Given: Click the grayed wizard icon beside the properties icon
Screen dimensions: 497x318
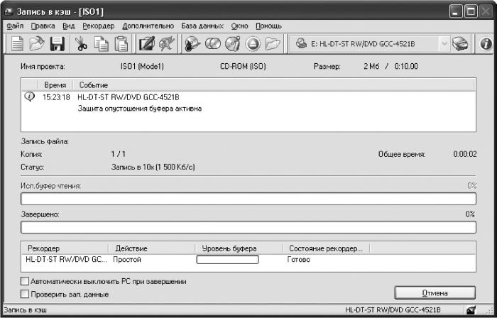Looking at the screenshot, I should (167, 44).
